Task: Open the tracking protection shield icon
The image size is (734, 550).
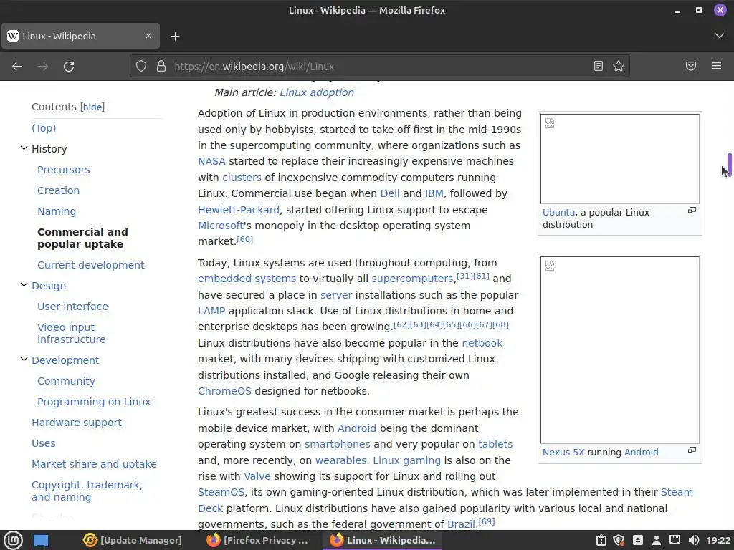Action: coord(141,66)
